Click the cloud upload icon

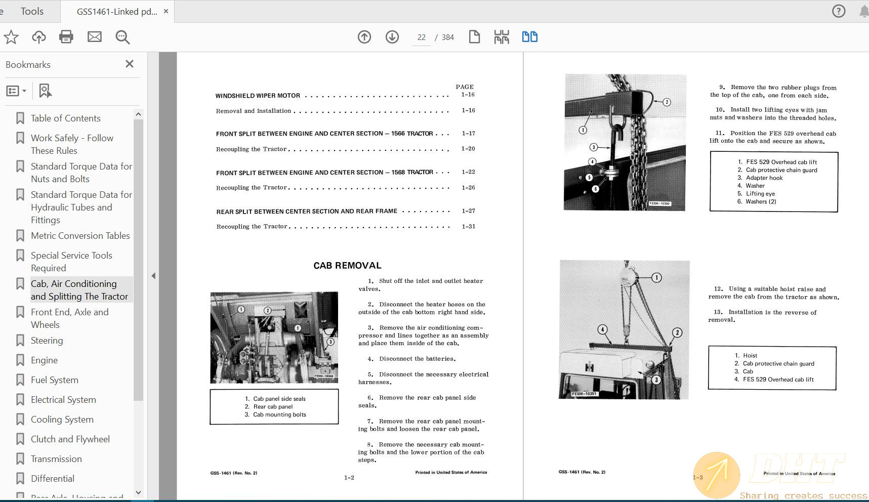(39, 37)
